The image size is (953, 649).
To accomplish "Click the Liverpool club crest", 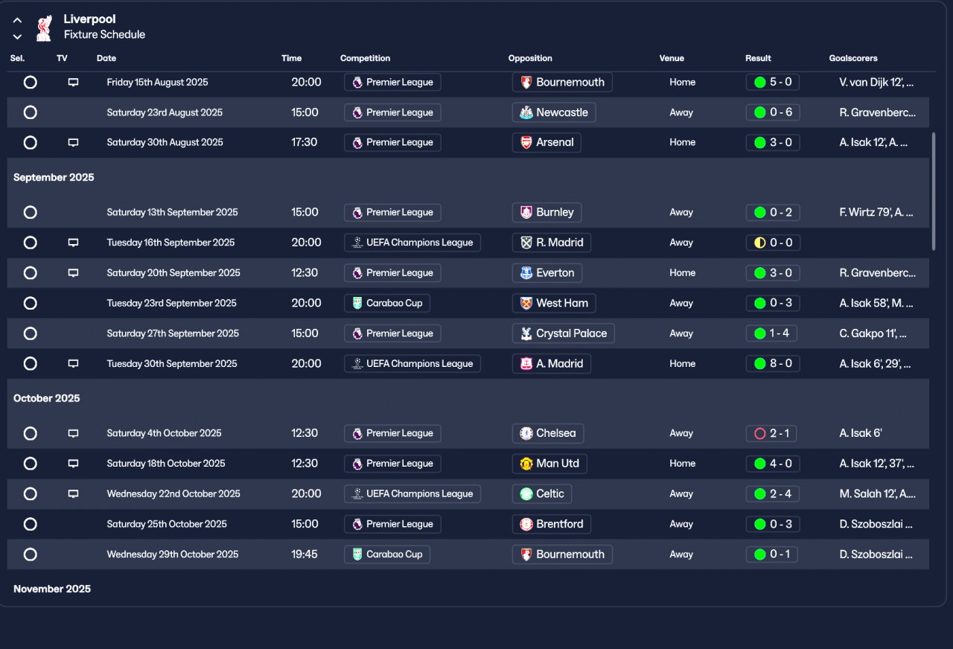I will pos(44,28).
